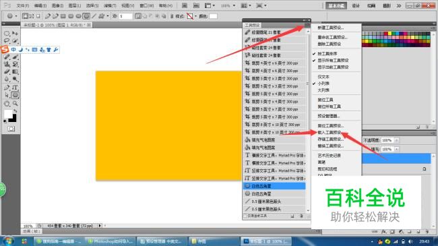The image size is (438, 246).
Task: Click 预设管理器 in the panel menu
Action: click(x=329, y=116)
